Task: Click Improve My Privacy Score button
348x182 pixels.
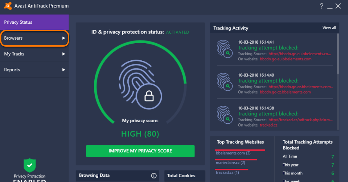Action: pos(140,151)
